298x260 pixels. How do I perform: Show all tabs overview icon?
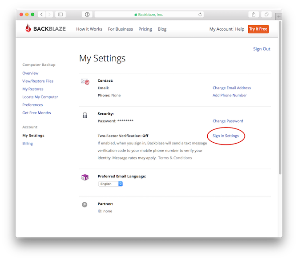click(266, 15)
